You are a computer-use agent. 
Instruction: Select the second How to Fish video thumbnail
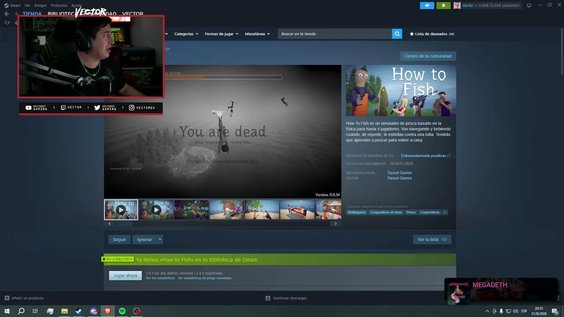point(156,210)
